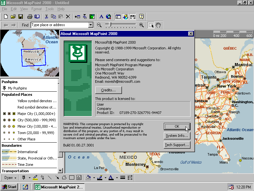
Task: Open the Tools menu
Action: 50,9
